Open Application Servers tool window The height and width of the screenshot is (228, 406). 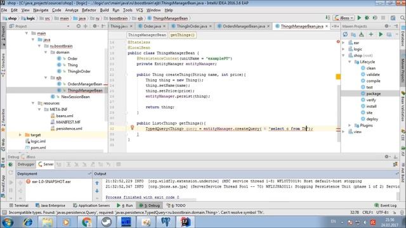tap(91, 205)
